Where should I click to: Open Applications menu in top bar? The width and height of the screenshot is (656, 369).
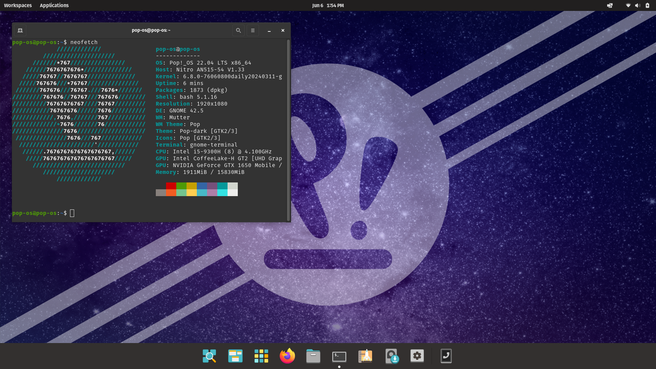[x=54, y=5]
